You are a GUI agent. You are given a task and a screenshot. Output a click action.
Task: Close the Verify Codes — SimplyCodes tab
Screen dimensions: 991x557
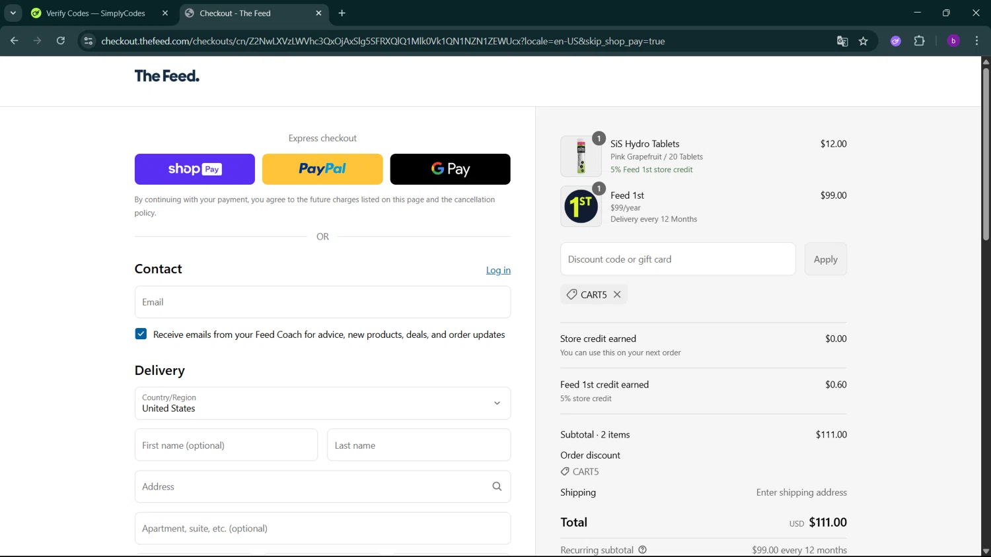point(165,13)
